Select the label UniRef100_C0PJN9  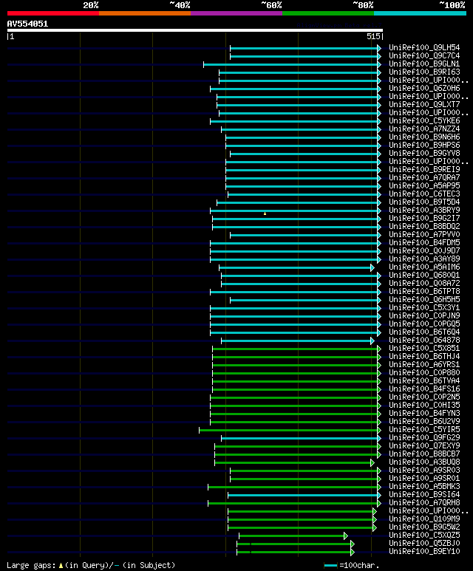tap(424, 316)
